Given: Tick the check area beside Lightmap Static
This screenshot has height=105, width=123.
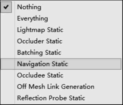Looking at the screenshot, I should click(x=8, y=30).
